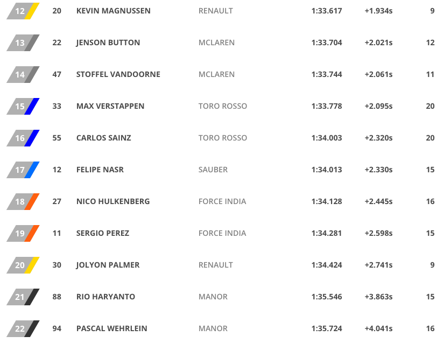Open Kevin Magnussen's driver name

point(114,11)
